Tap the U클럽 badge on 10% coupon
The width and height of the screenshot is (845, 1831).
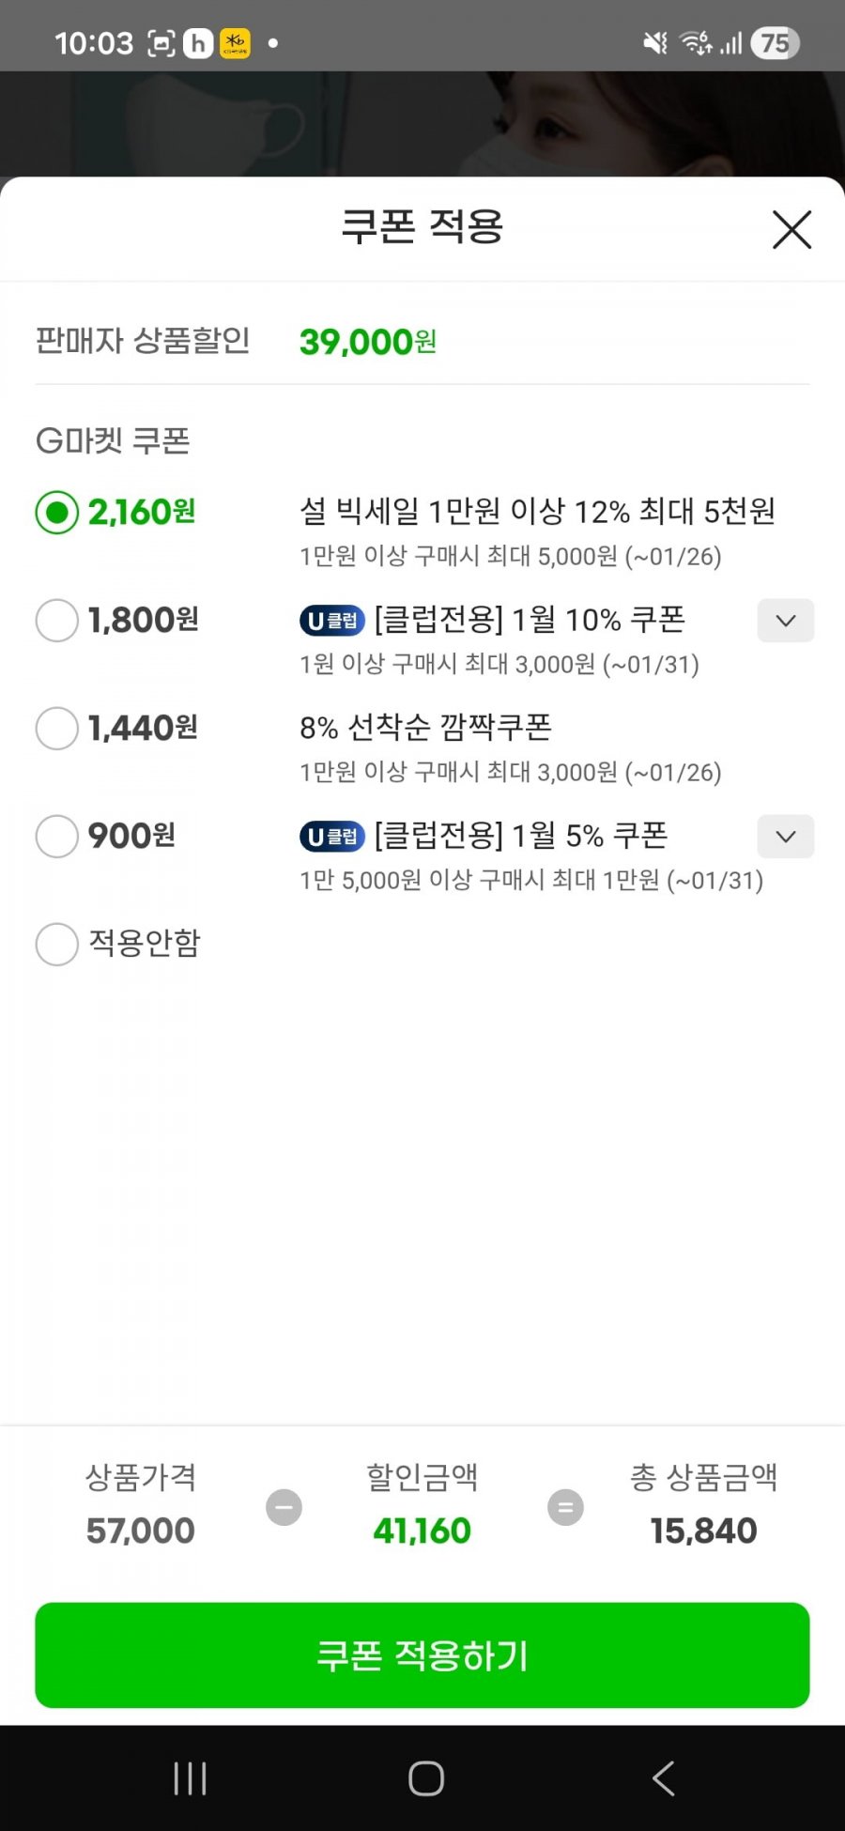click(332, 621)
